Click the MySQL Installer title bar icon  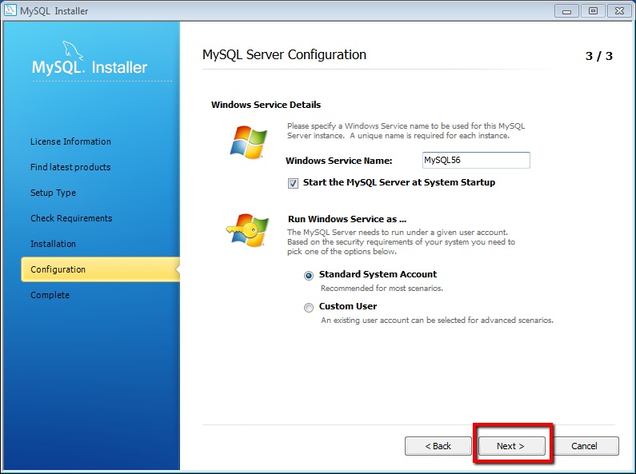(10, 10)
